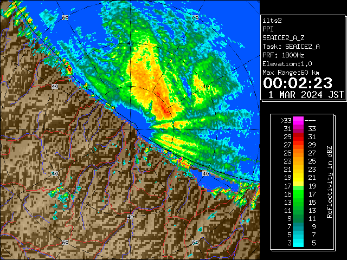This screenshot has height=260, width=347.
Task: Click the PRF: 1800Hz value
Action: pos(284,55)
